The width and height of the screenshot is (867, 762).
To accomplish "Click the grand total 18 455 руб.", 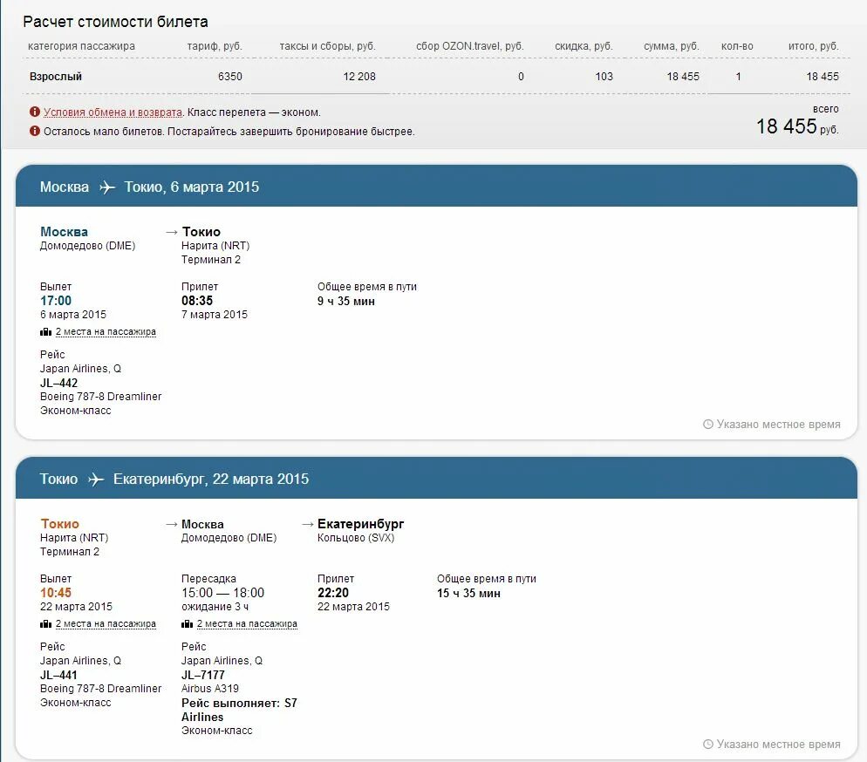I will (797, 126).
